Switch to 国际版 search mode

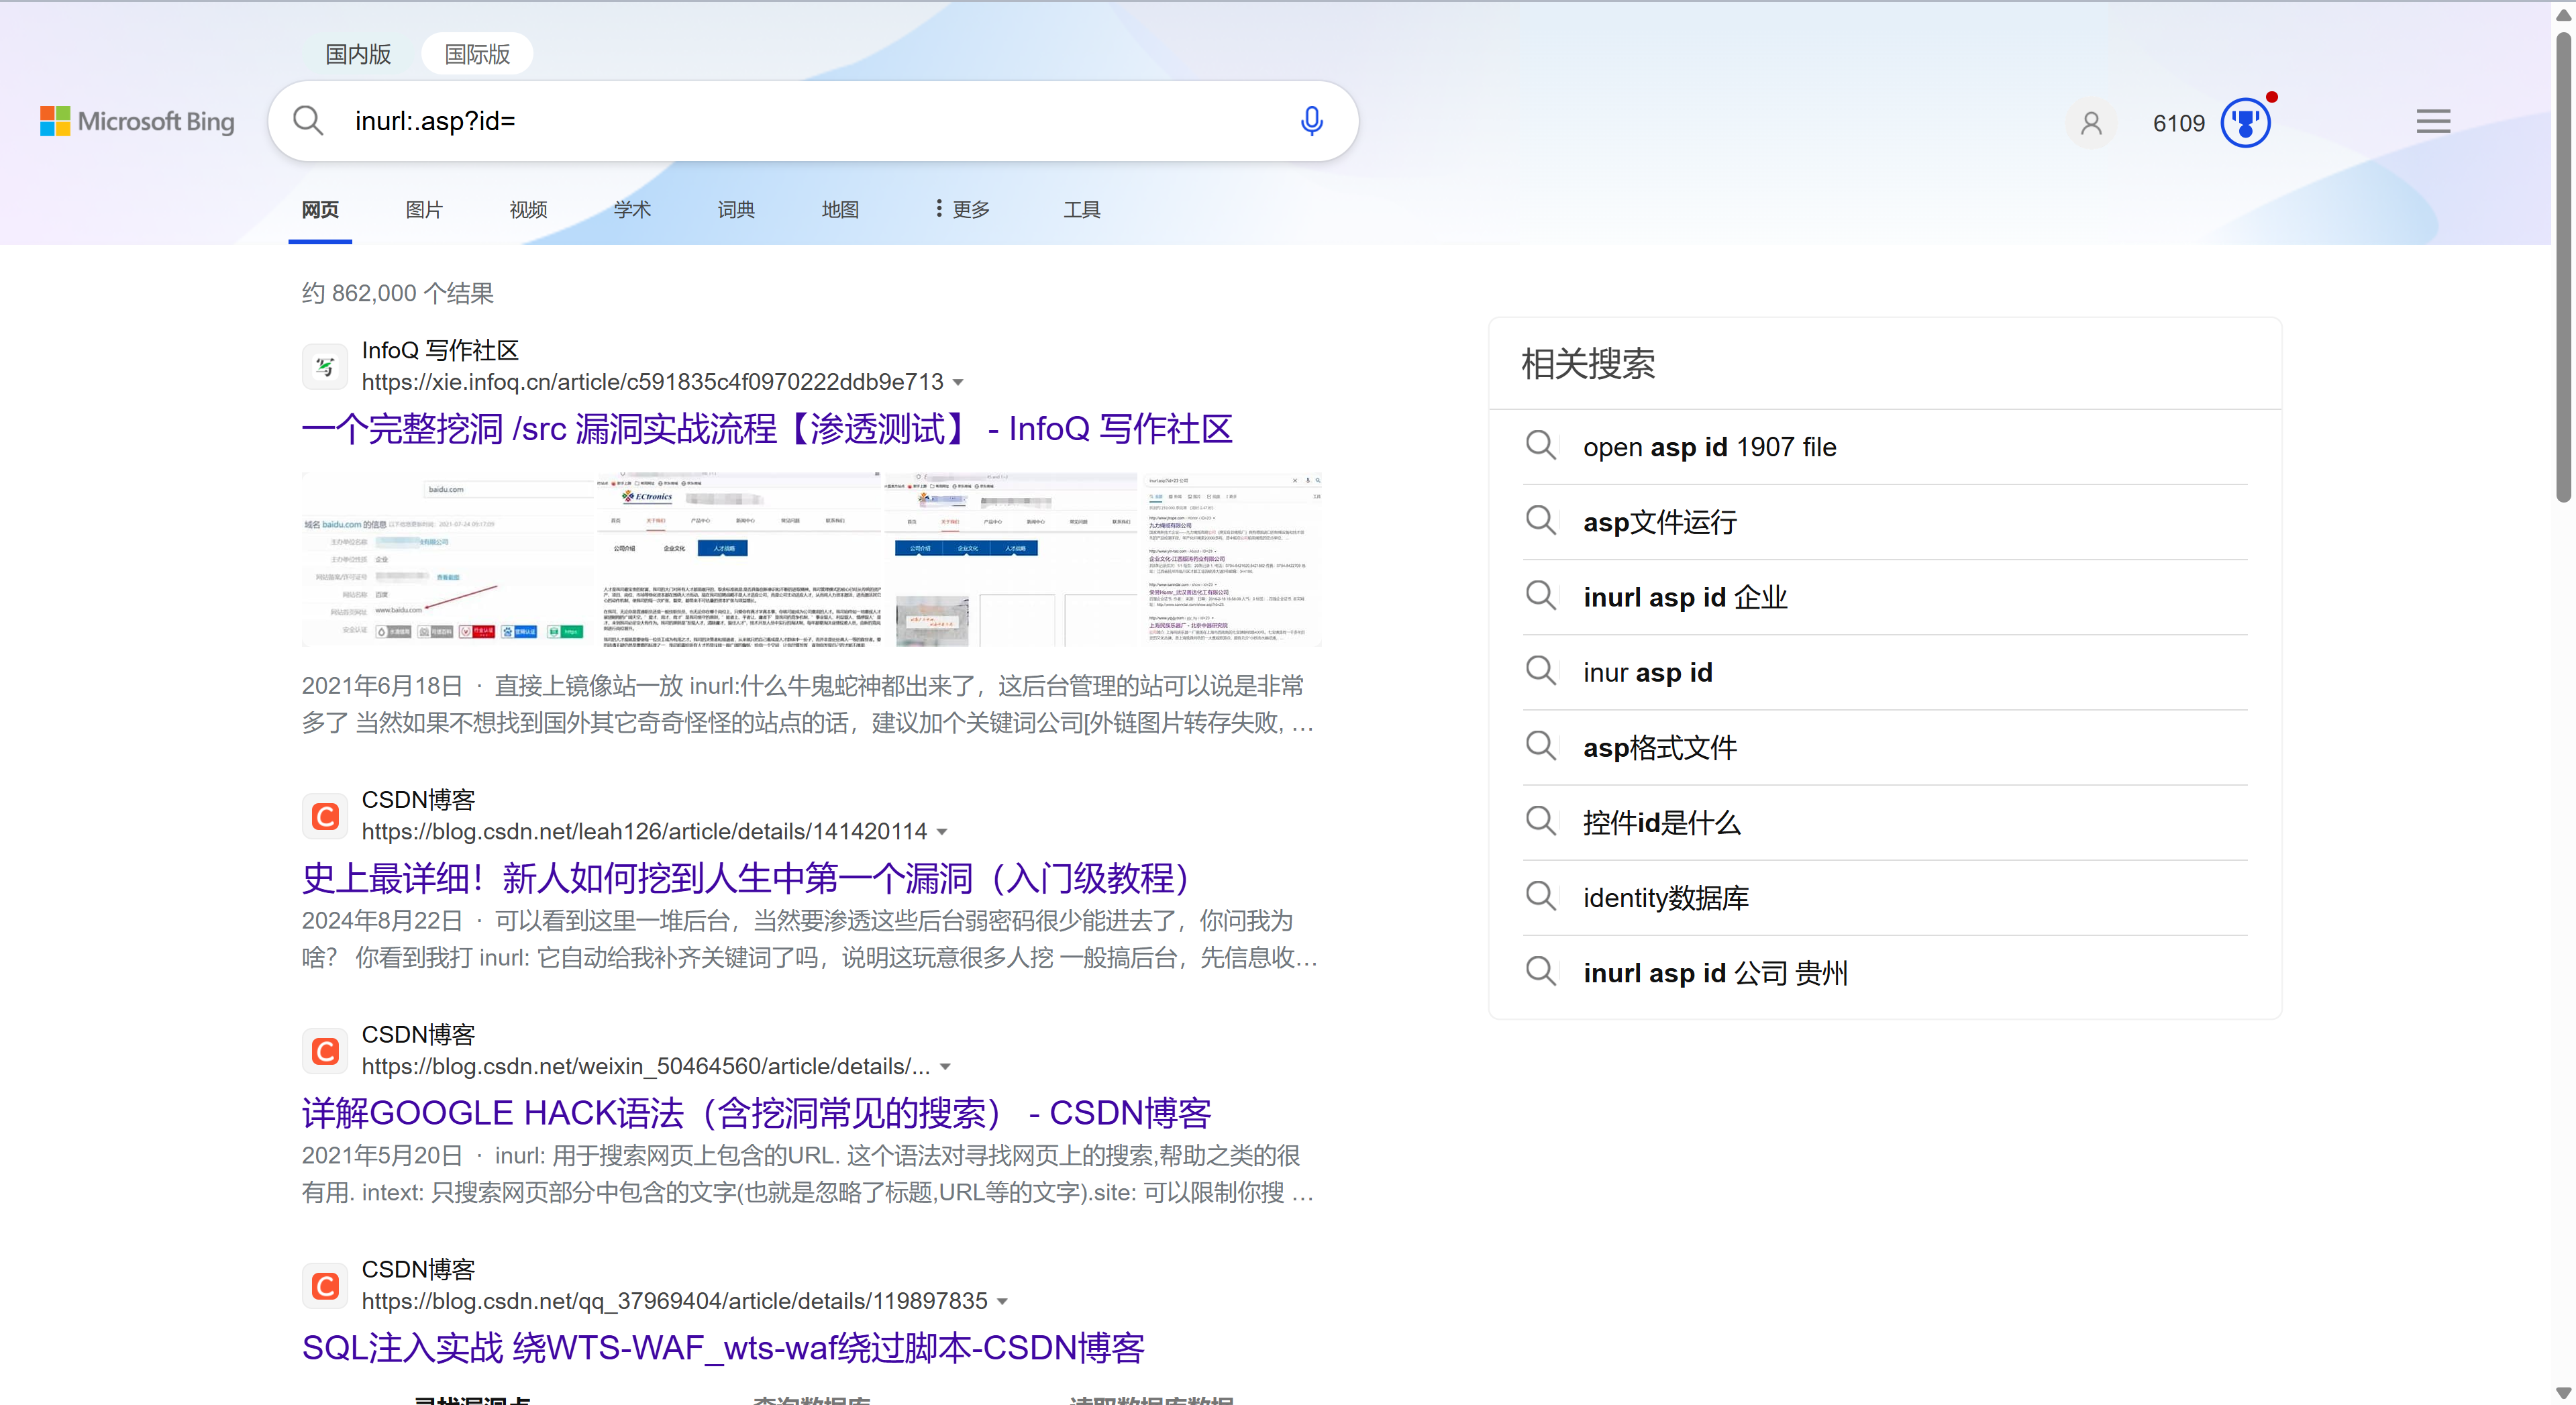pyautogui.click(x=477, y=54)
